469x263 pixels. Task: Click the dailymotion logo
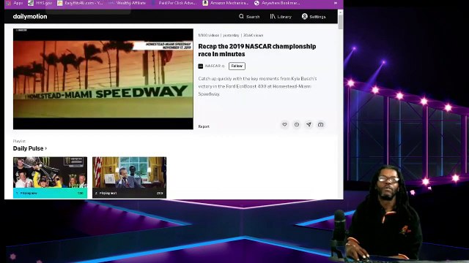click(30, 16)
